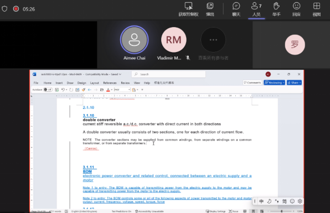
Task: View all participants tile
Action: tap(213, 44)
